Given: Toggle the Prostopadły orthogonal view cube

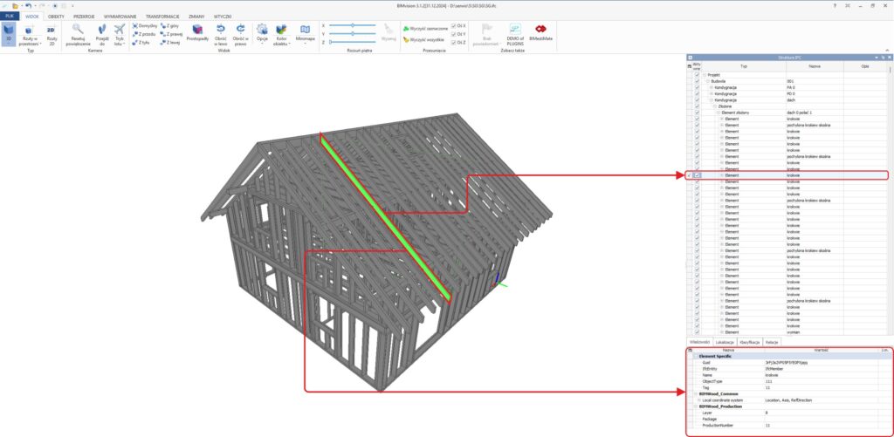Looking at the screenshot, I should click(198, 33).
